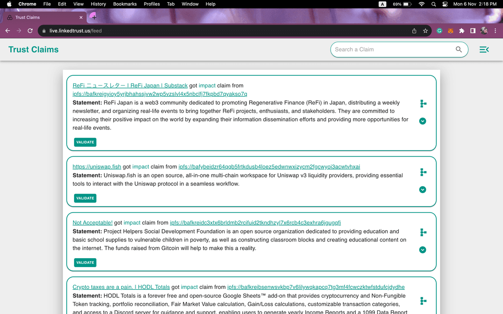Open Grammarly extension icon

click(x=440, y=31)
